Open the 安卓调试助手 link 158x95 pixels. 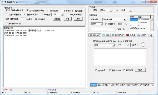pos(51,90)
